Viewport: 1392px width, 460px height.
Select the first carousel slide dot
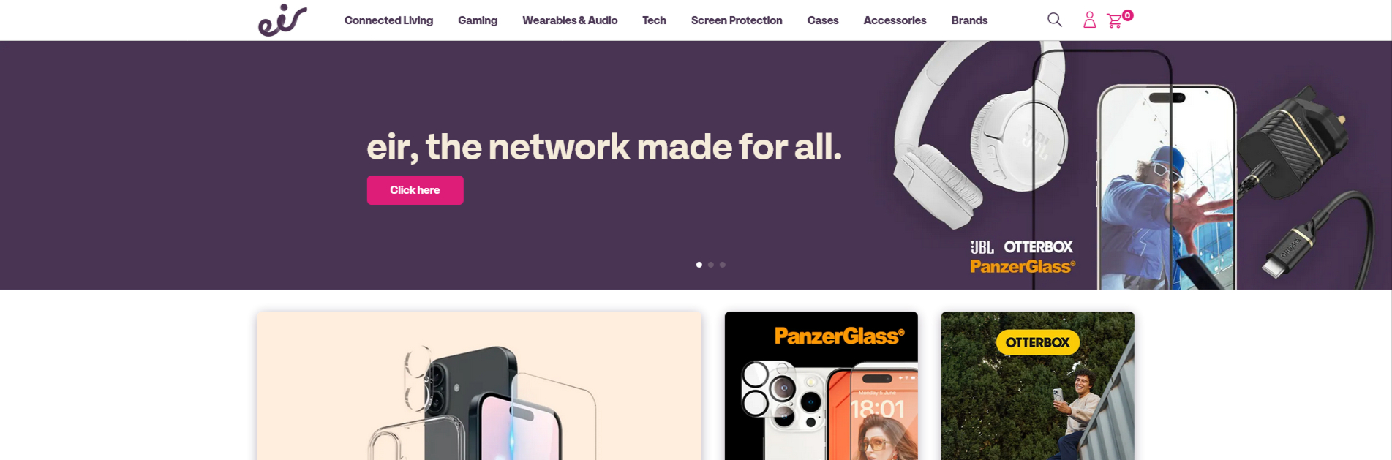pos(699,265)
